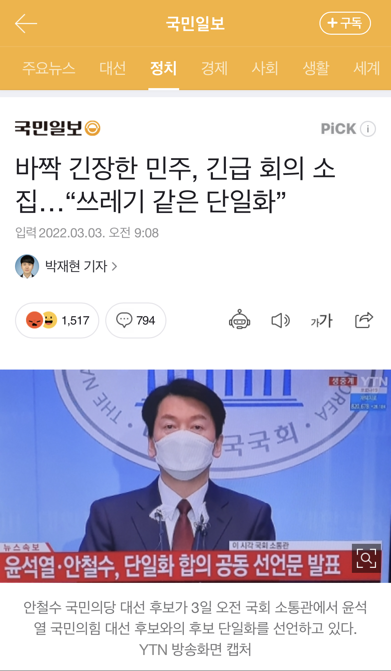Open the 생활 tab
The height and width of the screenshot is (671, 391).
click(x=316, y=68)
